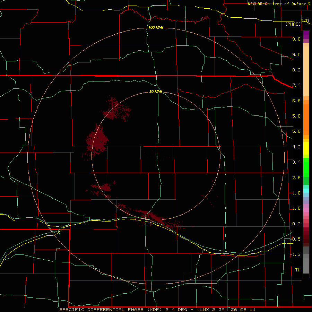Click the orange segment of color bar
Screen dimensions: 312x312
tap(306, 120)
